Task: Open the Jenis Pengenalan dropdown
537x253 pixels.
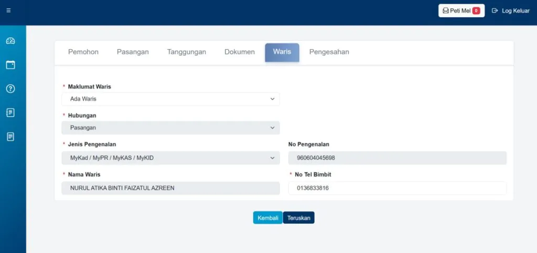Action: coord(170,158)
